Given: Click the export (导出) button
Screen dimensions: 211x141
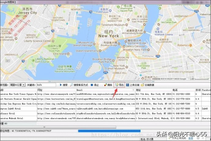Looking at the screenshot, I should (x=119, y=85).
